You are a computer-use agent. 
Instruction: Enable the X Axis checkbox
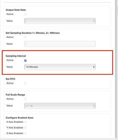[x=25, y=122]
